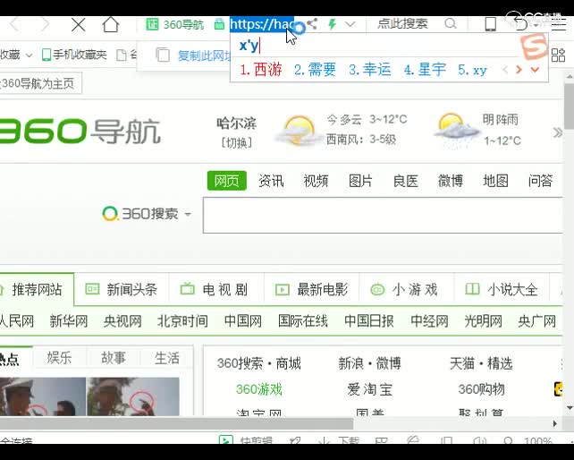This screenshot has width=574, height=460.
Task: Click the undo closed-tab arrow icon
Action: (x=520, y=24)
